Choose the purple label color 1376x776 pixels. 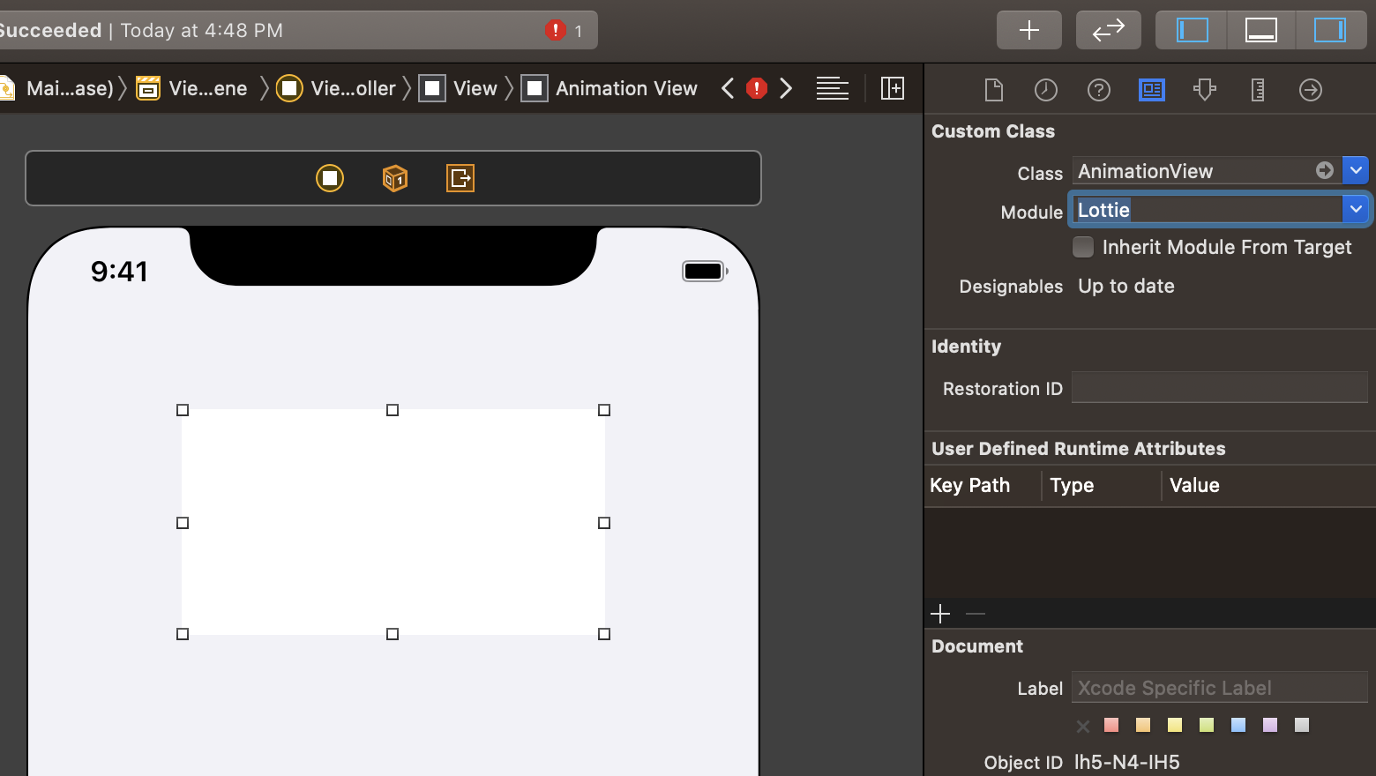point(1270,725)
